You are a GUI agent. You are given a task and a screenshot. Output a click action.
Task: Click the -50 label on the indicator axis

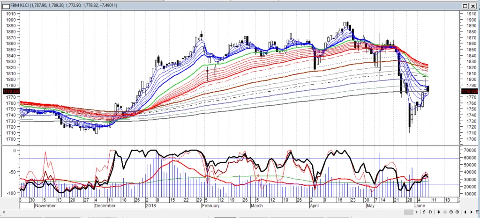click(x=12, y=172)
